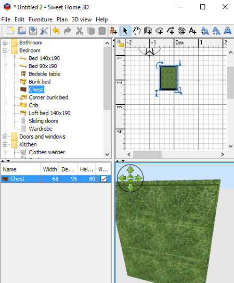Activate the Create polylines tool
This screenshot has width=234, height=283.
[171, 31]
